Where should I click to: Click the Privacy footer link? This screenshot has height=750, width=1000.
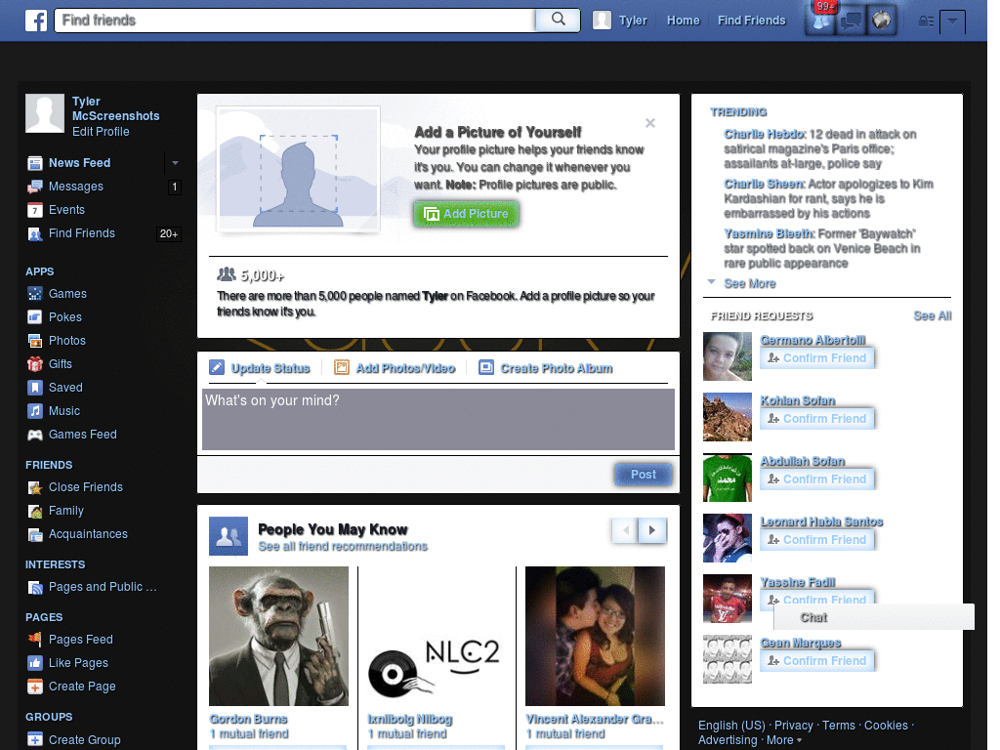click(793, 726)
